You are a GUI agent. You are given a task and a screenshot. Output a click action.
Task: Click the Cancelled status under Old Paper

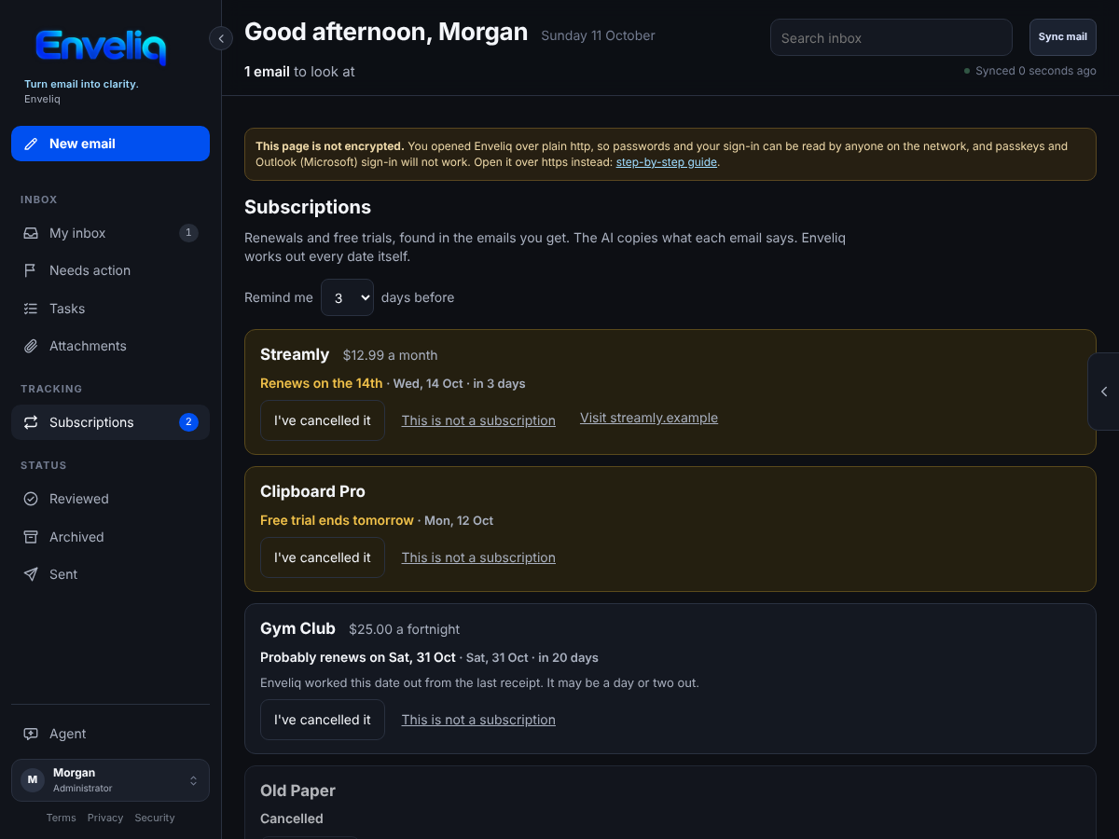pos(292,818)
